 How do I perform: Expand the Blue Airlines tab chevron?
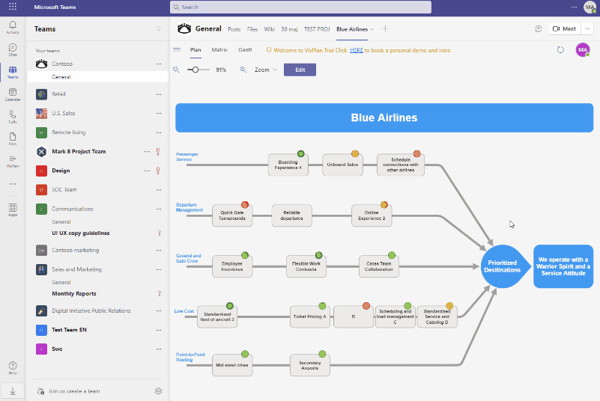pos(372,29)
